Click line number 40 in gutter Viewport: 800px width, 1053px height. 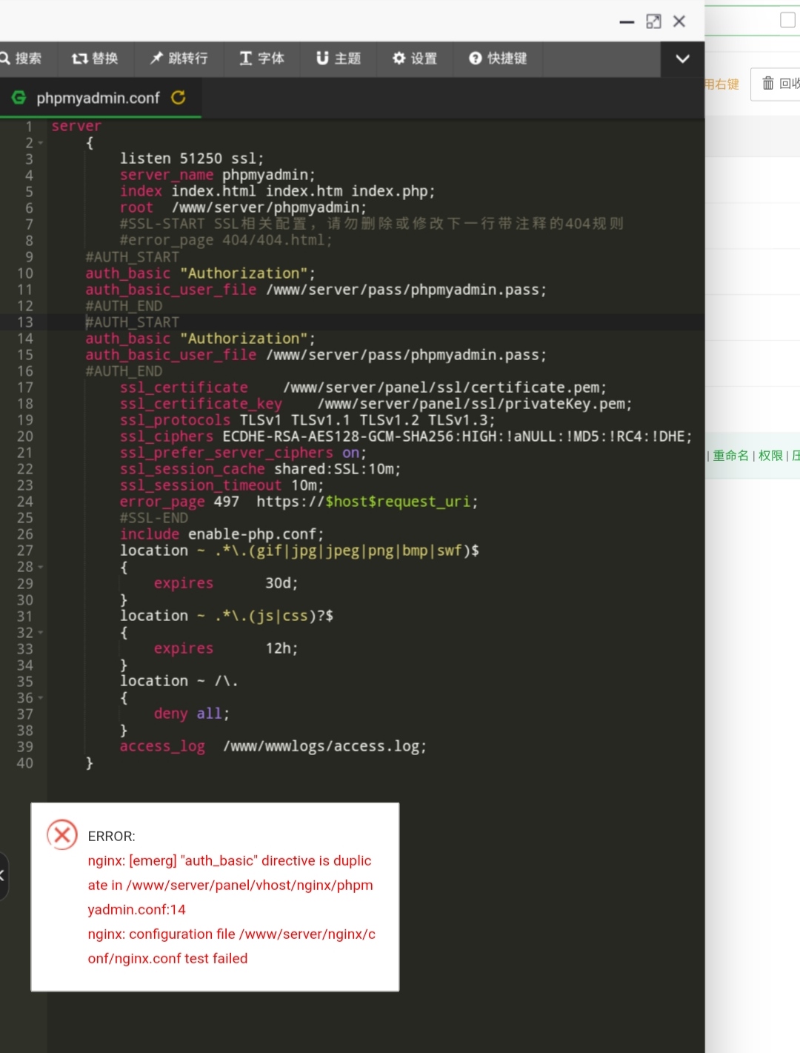pos(25,763)
